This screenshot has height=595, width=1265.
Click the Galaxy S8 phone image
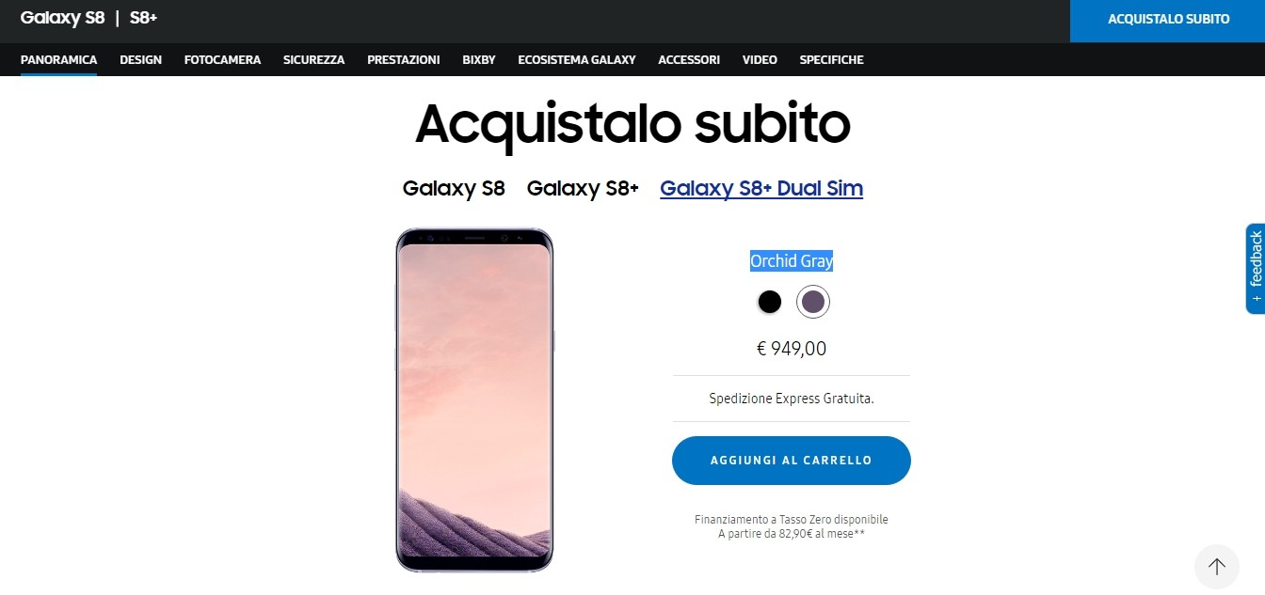coord(474,399)
